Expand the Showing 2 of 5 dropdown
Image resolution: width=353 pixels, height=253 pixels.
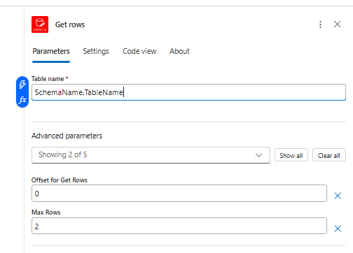click(151, 155)
